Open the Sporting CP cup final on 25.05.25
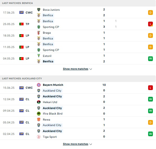 [78, 24]
